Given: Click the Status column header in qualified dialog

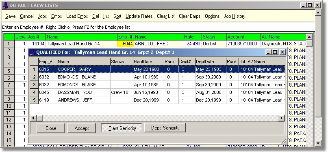Looking at the screenshot, I should [122, 62].
